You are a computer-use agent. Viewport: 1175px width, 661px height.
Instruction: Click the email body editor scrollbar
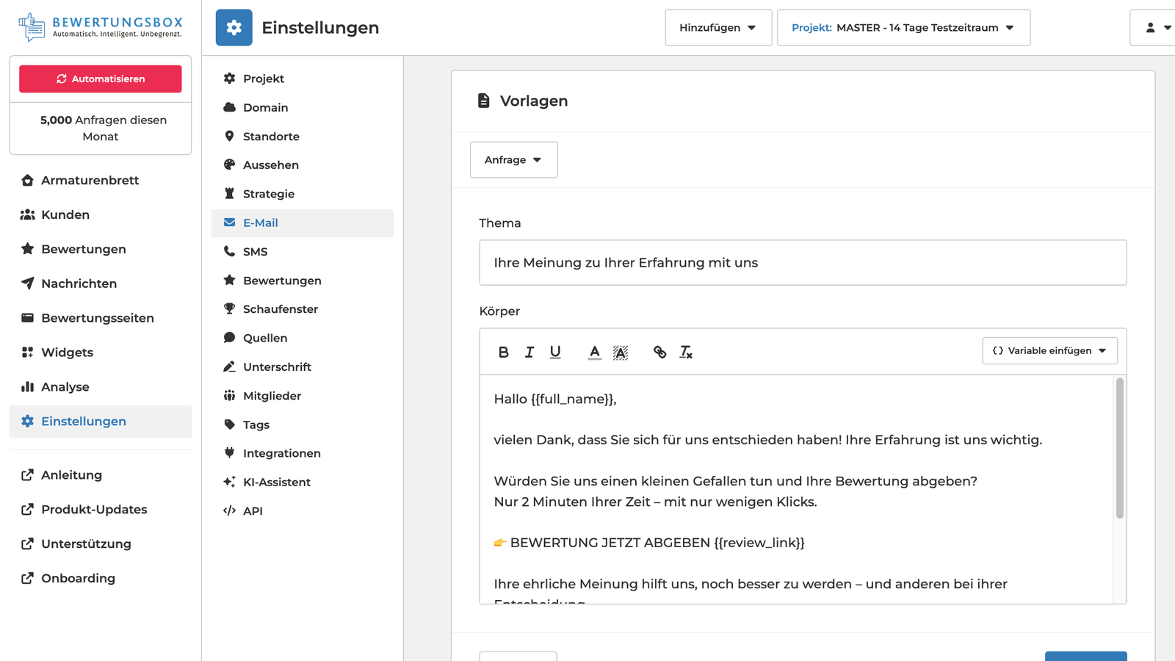[1119, 448]
